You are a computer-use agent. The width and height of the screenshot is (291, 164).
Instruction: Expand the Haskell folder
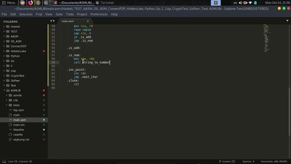(x=4, y=26)
